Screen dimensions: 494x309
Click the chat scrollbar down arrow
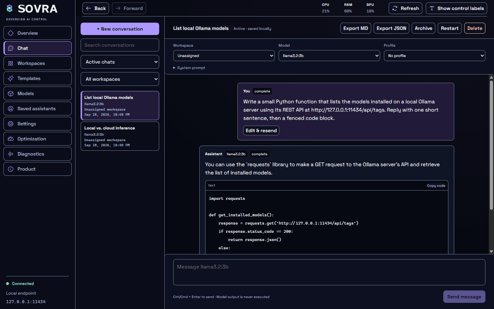pos(491,251)
